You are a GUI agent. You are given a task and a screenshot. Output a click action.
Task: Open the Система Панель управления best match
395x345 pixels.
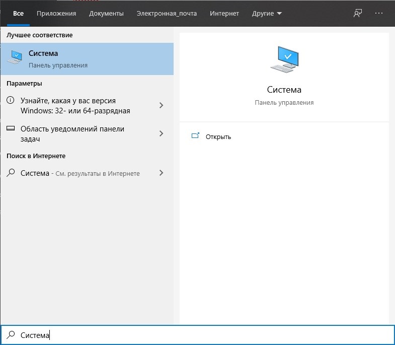click(x=87, y=59)
